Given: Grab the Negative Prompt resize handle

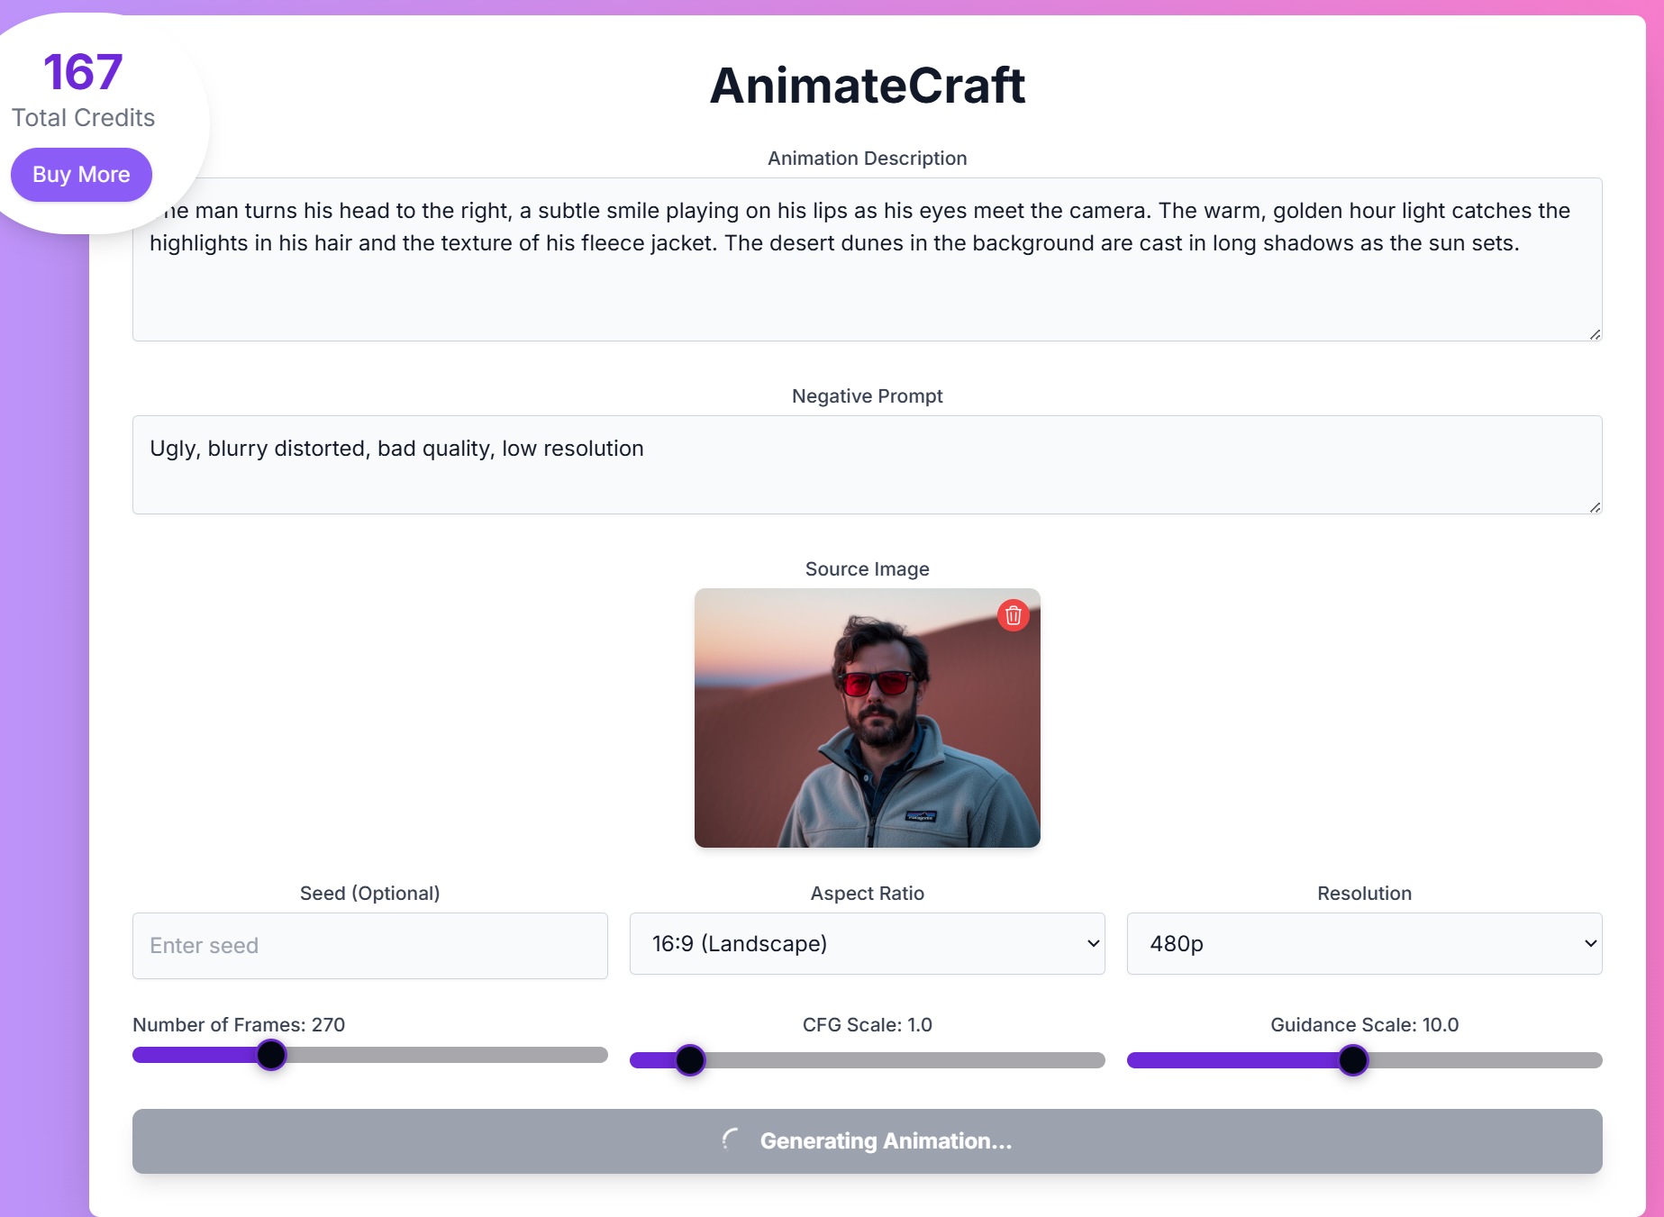Looking at the screenshot, I should (x=1595, y=507).
